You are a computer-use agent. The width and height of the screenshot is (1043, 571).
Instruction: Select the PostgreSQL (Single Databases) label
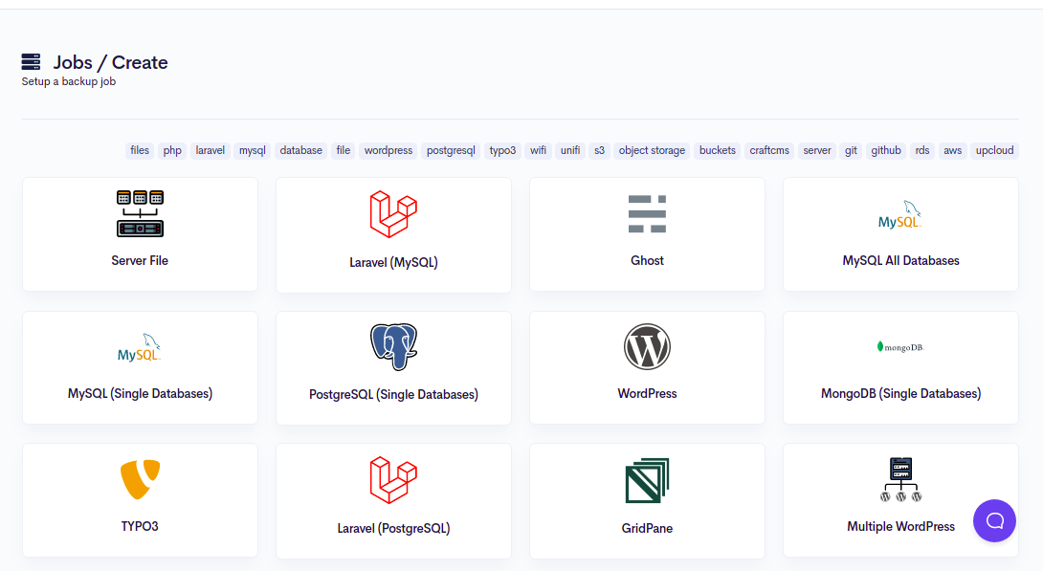393,395
